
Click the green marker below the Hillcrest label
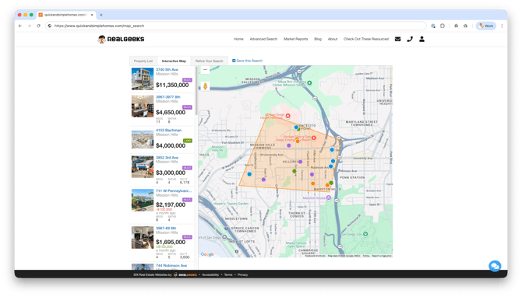(295, 171)
